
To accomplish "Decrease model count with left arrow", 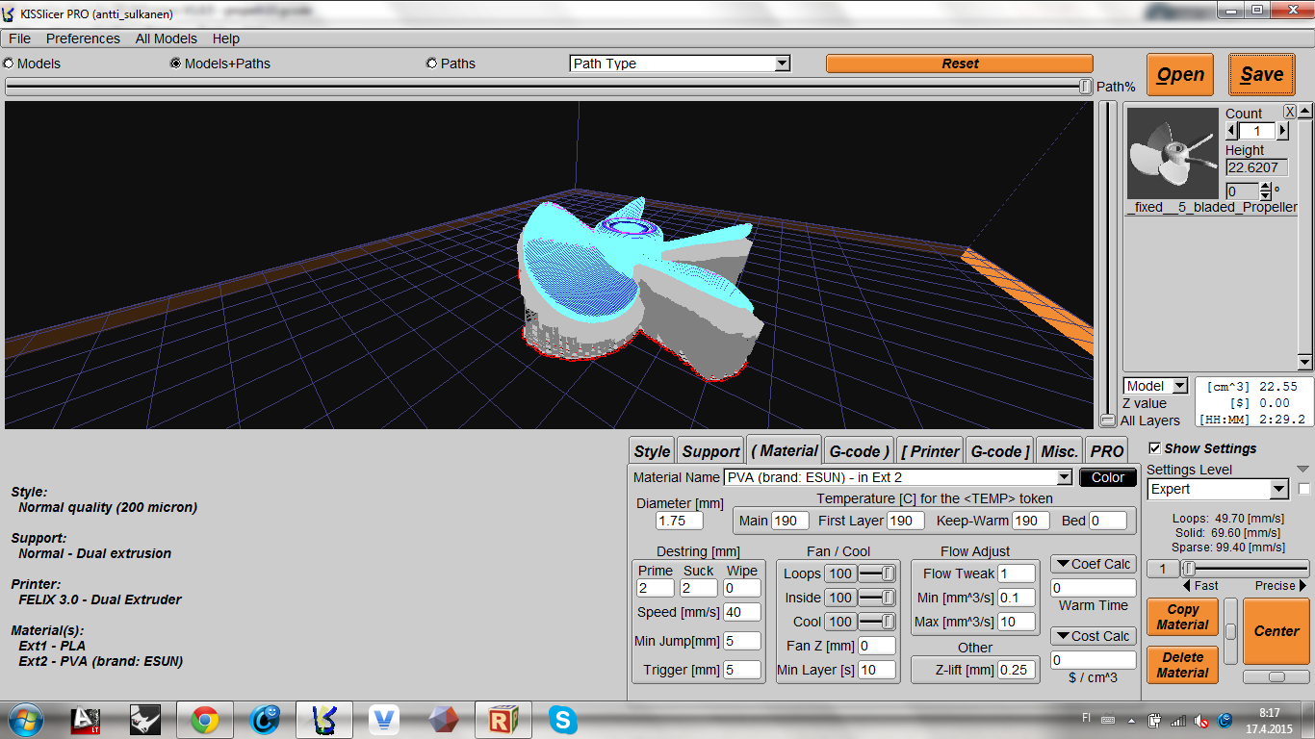I will click(1231, 130).
